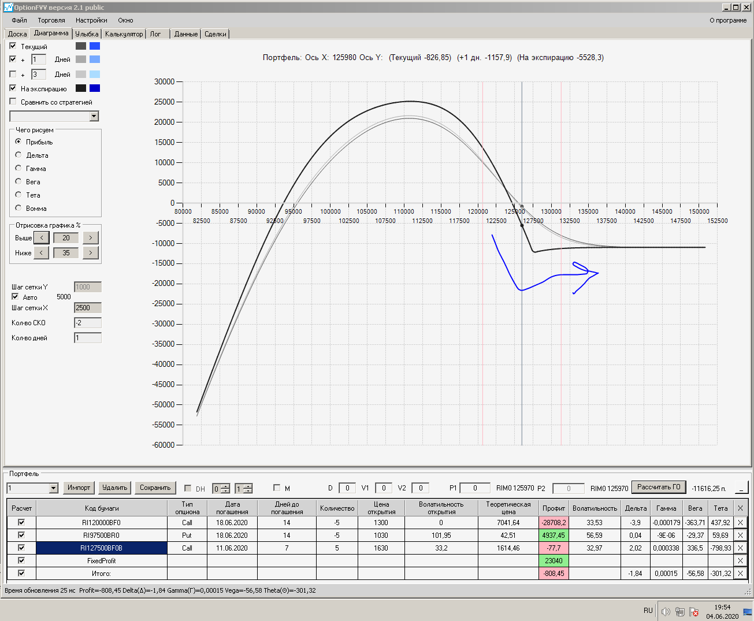Open the volume icon in system tray

(x=666, y=611)
